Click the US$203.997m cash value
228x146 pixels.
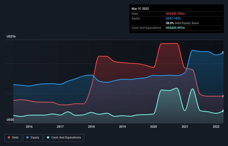[175, 28]
